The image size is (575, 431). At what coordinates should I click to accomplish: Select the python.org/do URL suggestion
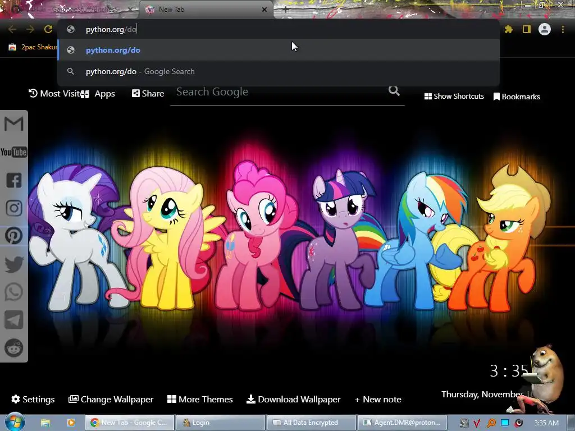tap(279, 50)
